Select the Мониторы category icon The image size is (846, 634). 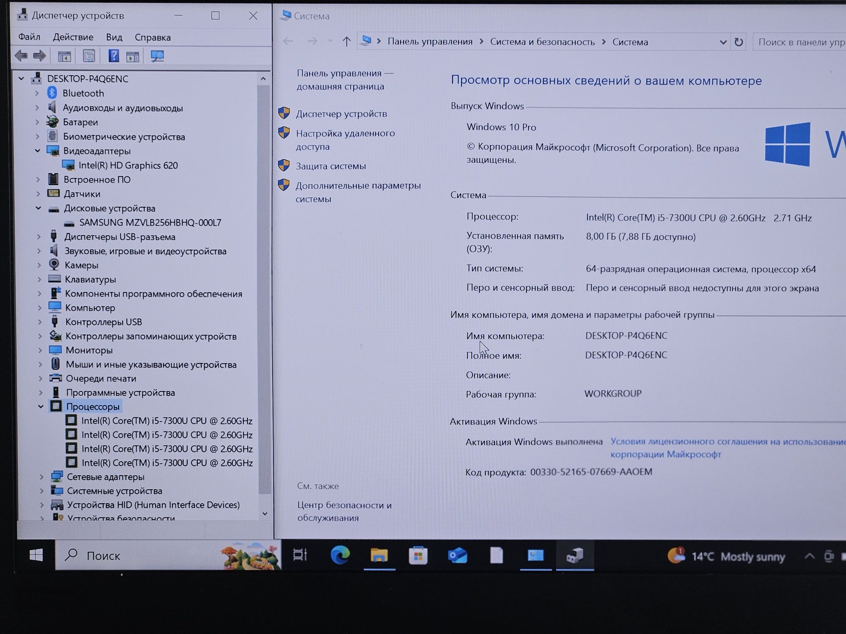tap(55, 350)
